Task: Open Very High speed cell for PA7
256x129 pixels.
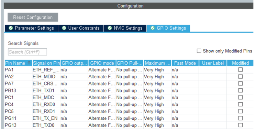Action: tap(157, 83)
